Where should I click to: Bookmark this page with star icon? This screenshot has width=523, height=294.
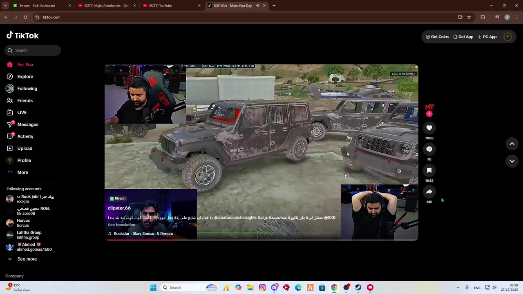[x=469, y=17]
